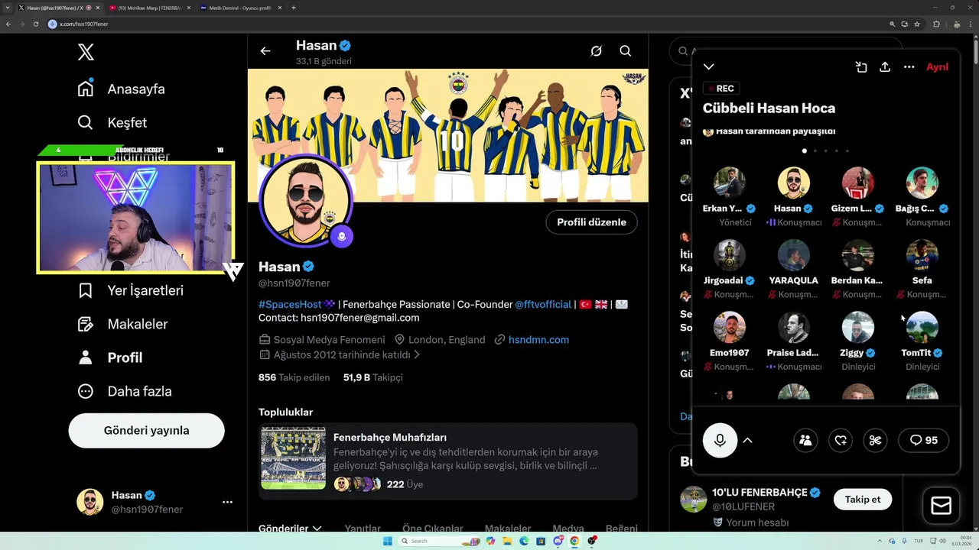Open Chrome tab search dropdown arrow
This screenshot has width=979, height=550.
pos(7,8)
